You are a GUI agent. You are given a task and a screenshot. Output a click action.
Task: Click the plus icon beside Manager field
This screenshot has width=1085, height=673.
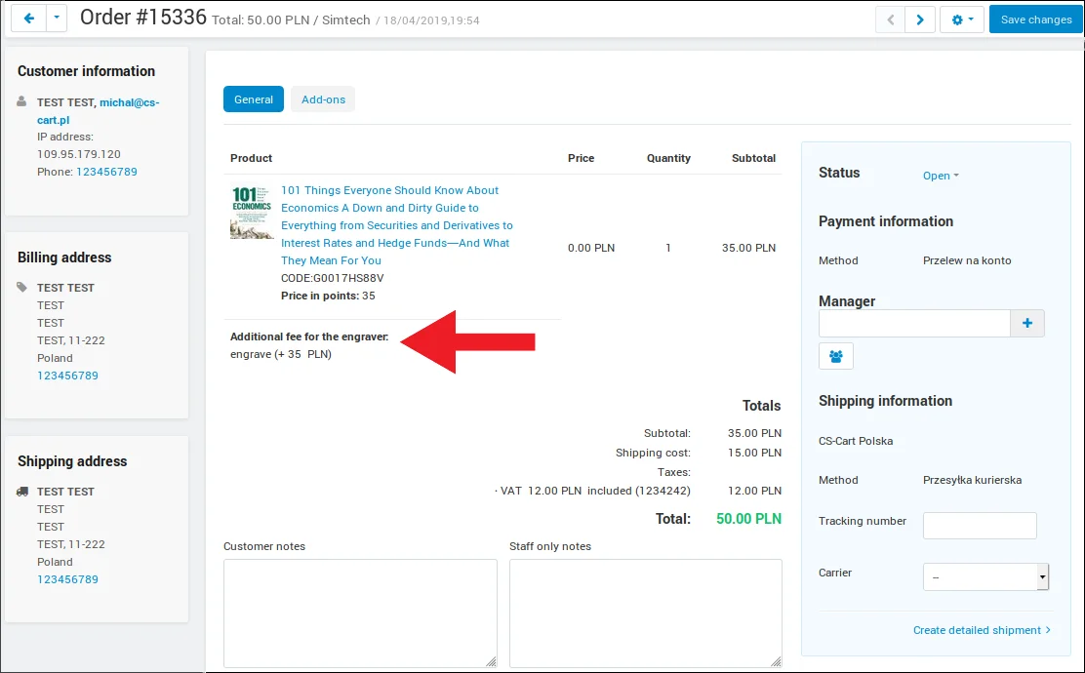click(1026, 324)
